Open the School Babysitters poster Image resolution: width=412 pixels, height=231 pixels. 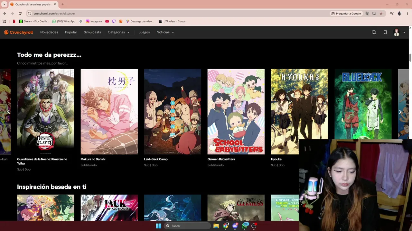click(x=236, y=112)
